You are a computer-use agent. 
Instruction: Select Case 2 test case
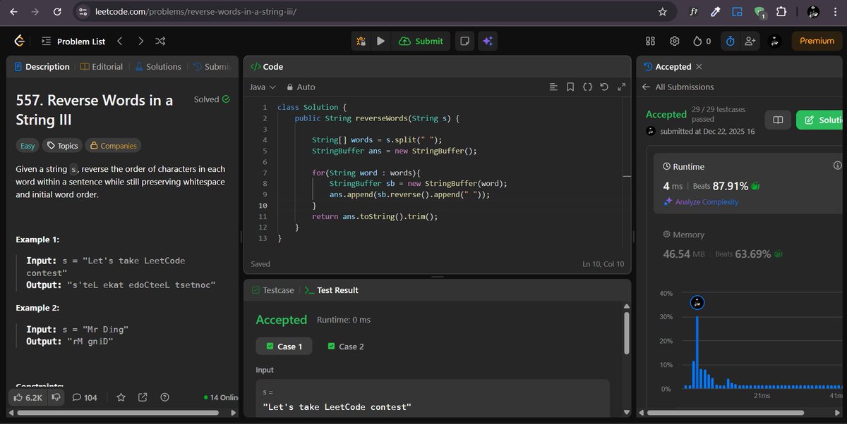click(x=346, y=347)
